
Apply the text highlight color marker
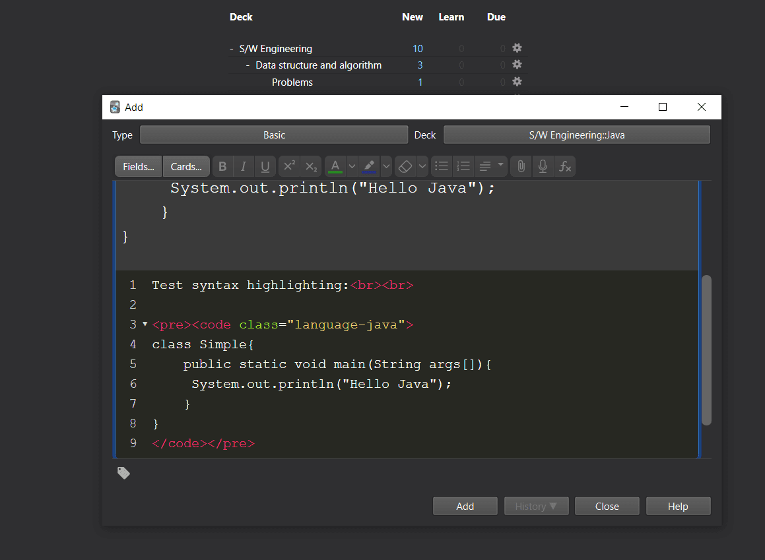[370, 167]
